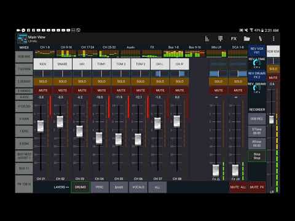295x221 pixels.
Task: Select the REV DRUMS FX 2 button
Action: pos(257,75)
